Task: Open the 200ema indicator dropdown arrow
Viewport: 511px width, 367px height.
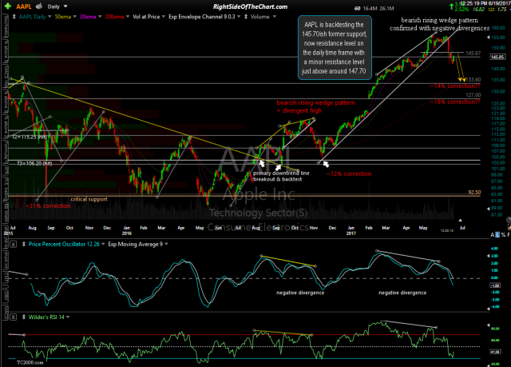Action: click(128, 17)
